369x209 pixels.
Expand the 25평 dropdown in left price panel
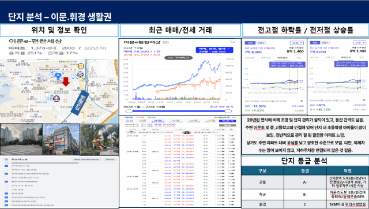point(297,43)
